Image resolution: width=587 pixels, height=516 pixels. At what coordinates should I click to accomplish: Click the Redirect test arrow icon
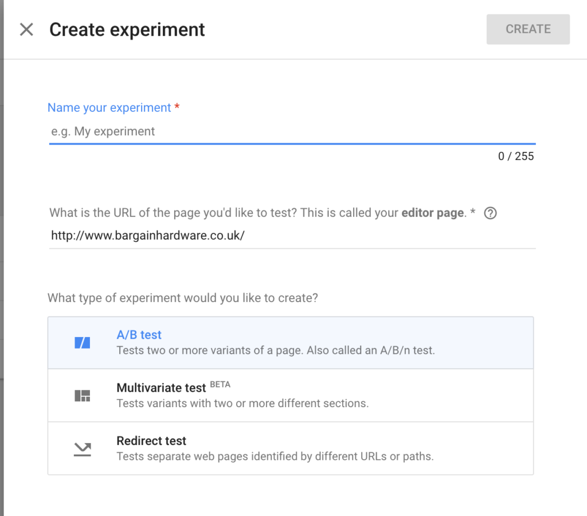(83, 449)
